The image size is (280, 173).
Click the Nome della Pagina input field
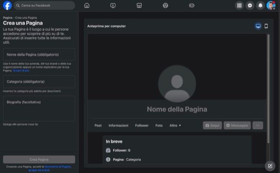point(39,54)
